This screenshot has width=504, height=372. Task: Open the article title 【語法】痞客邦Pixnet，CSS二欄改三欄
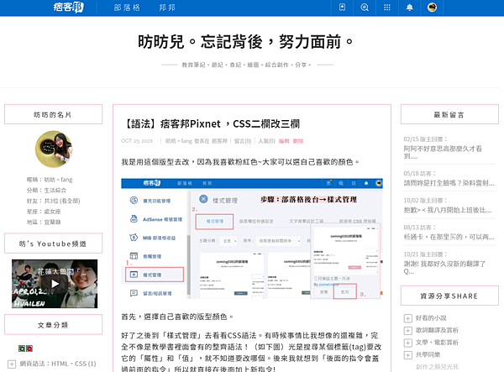212,123
